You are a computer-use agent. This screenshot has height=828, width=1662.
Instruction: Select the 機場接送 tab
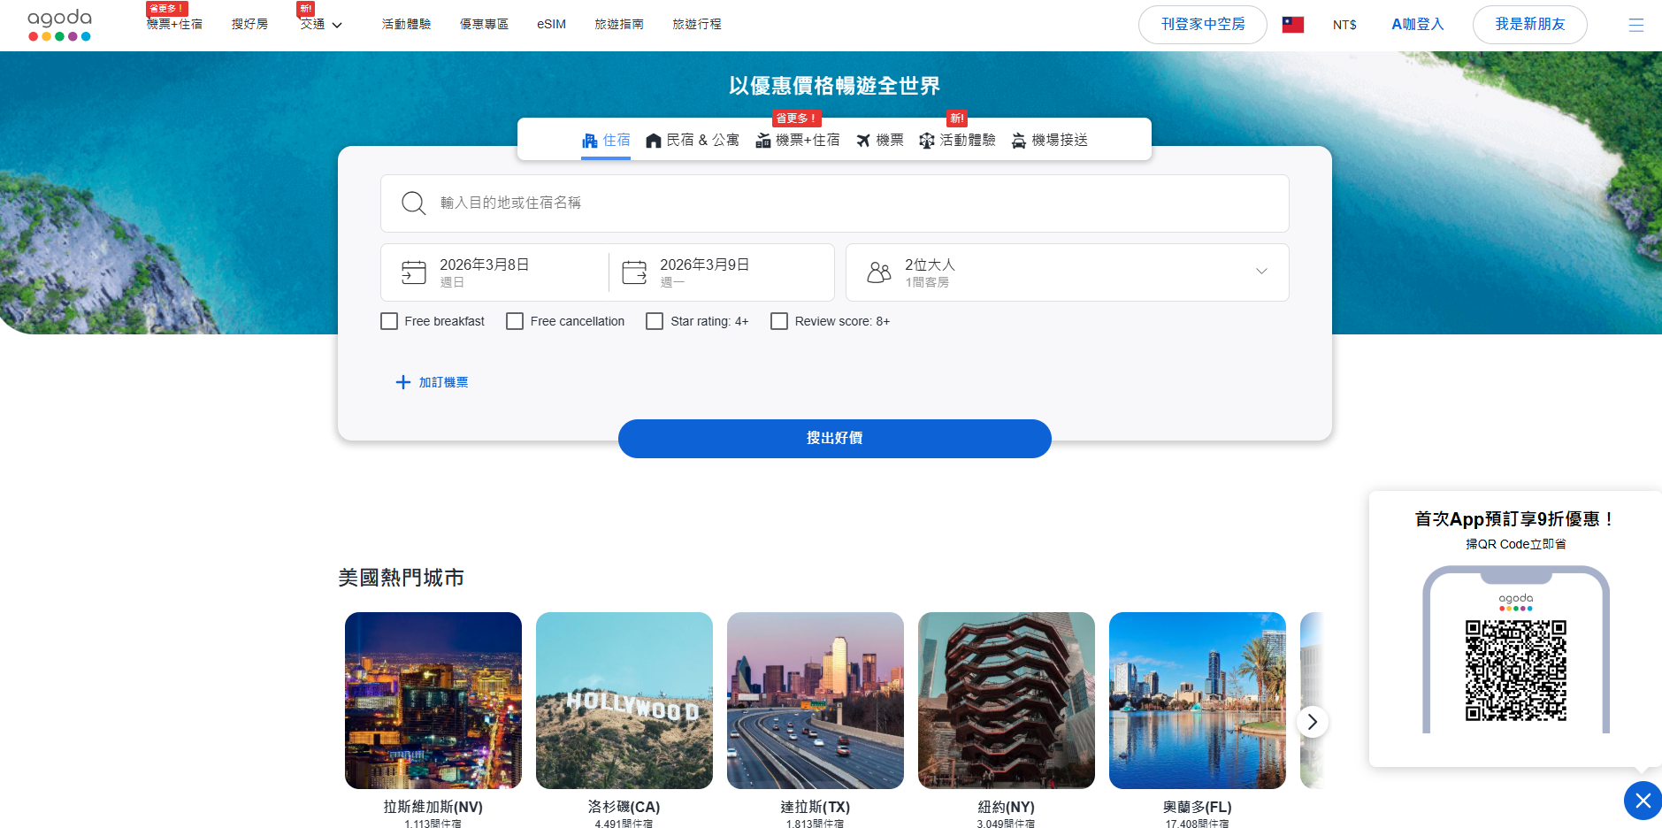pos(1050,141)
